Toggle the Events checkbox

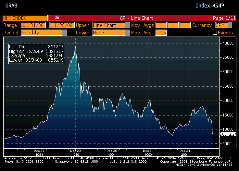215,33
